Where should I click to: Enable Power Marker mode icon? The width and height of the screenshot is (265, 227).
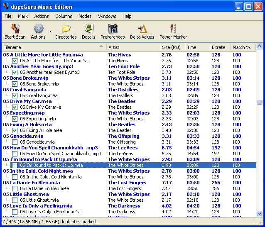[173, 29]
